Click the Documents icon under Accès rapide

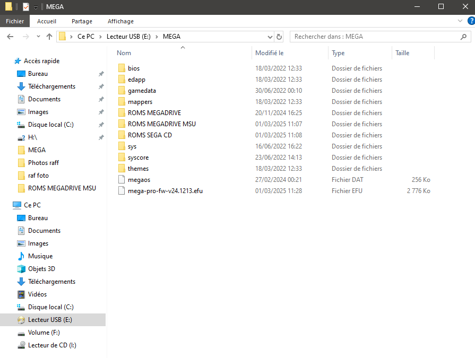21,99
